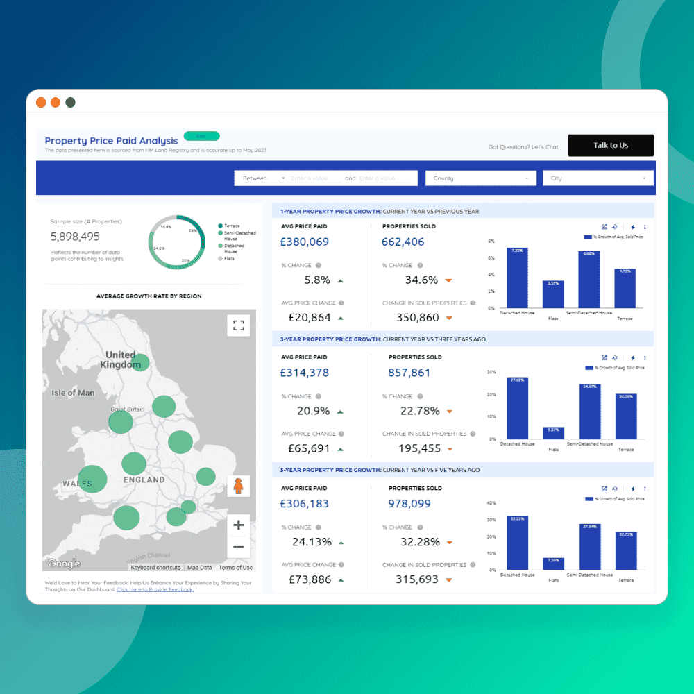
Task: Click the 7.22% Detached House bar in 1-year chart
Action: (x=517, y=278)
